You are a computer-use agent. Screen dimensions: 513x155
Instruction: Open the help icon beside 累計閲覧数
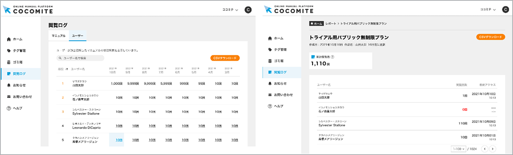(x=332, y=57)
